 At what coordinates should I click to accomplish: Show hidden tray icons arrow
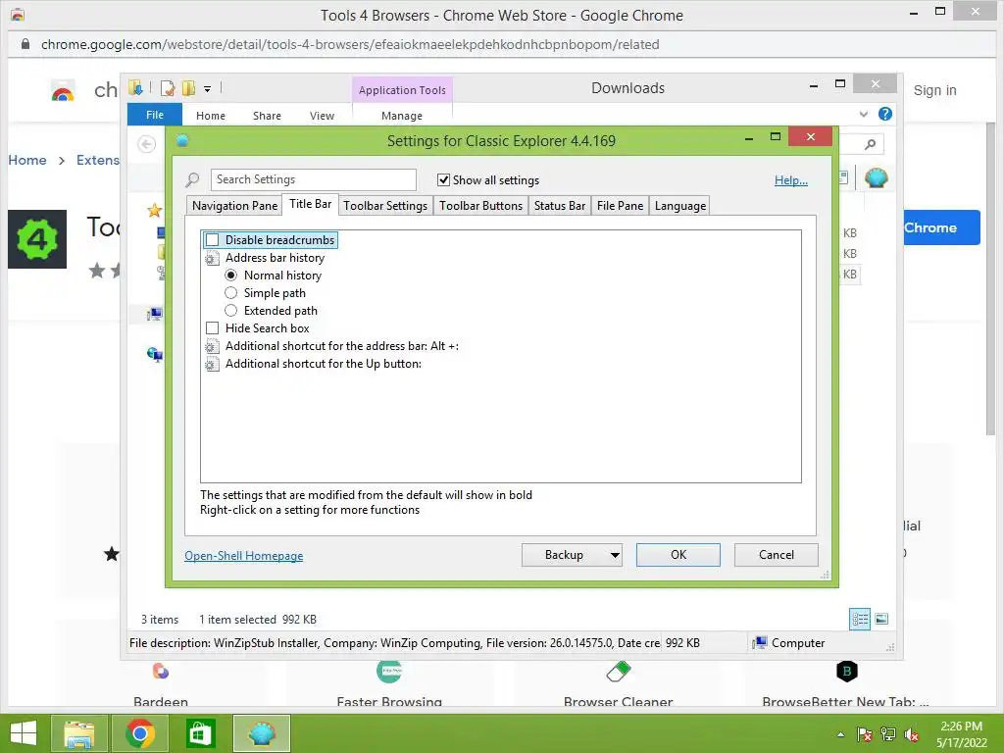(x=840, y=734)
